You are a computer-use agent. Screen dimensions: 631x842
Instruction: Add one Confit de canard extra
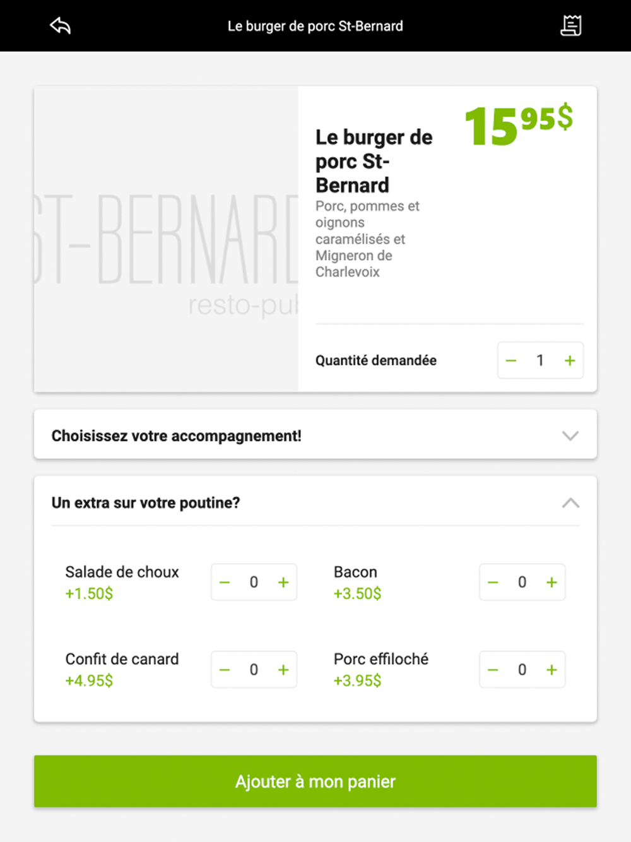(283, 670)
